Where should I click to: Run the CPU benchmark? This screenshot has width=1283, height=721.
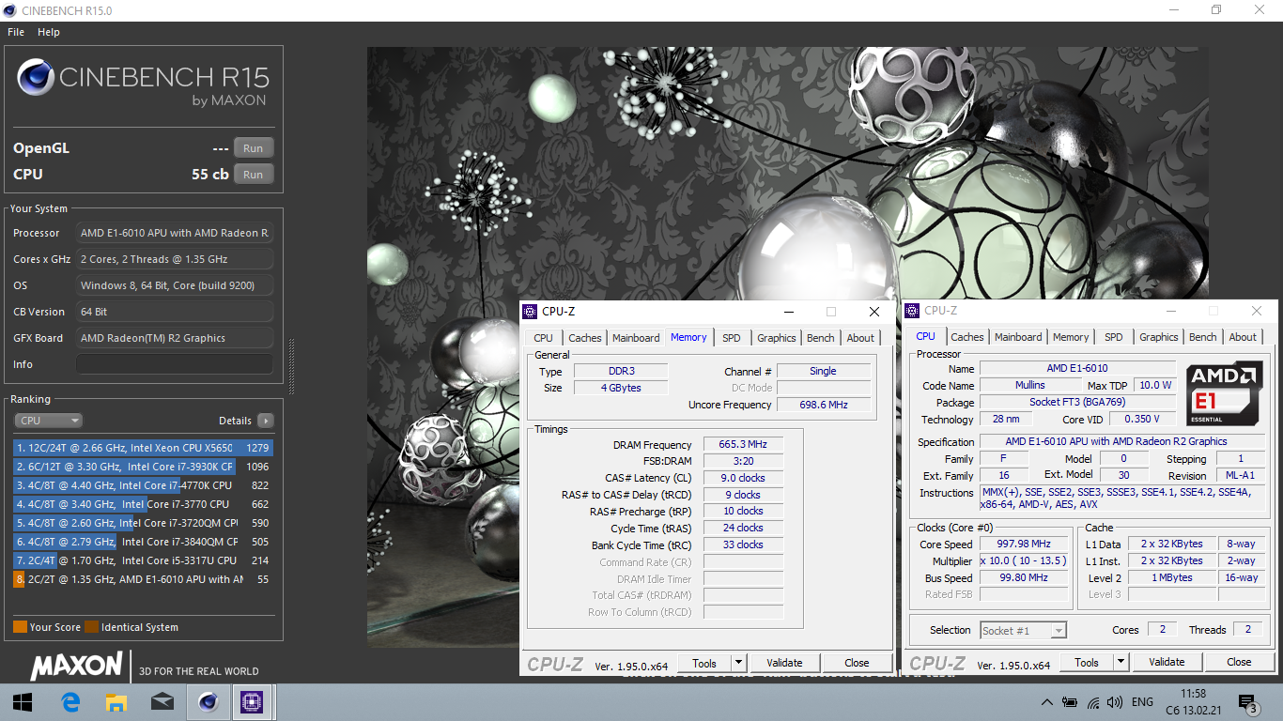[x=254, y=175]
